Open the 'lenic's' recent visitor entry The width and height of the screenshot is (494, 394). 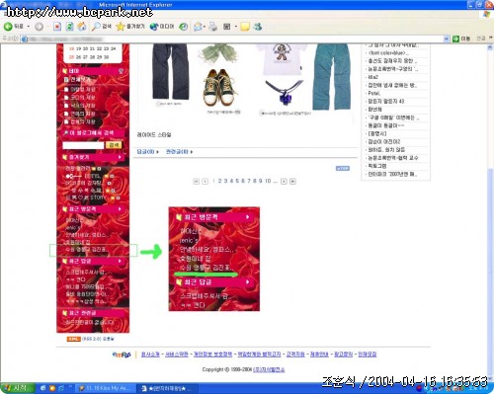72,227
